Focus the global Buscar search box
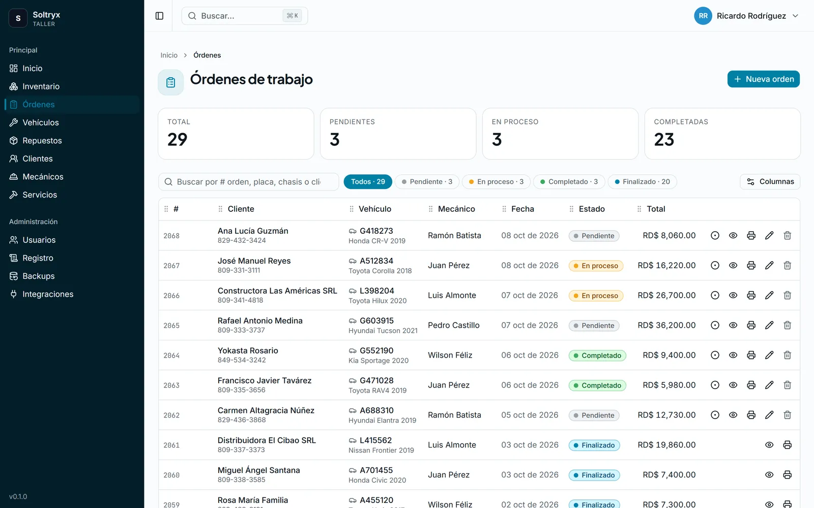The height and width of the screenshot is (508, 814). tap(245, 16)
